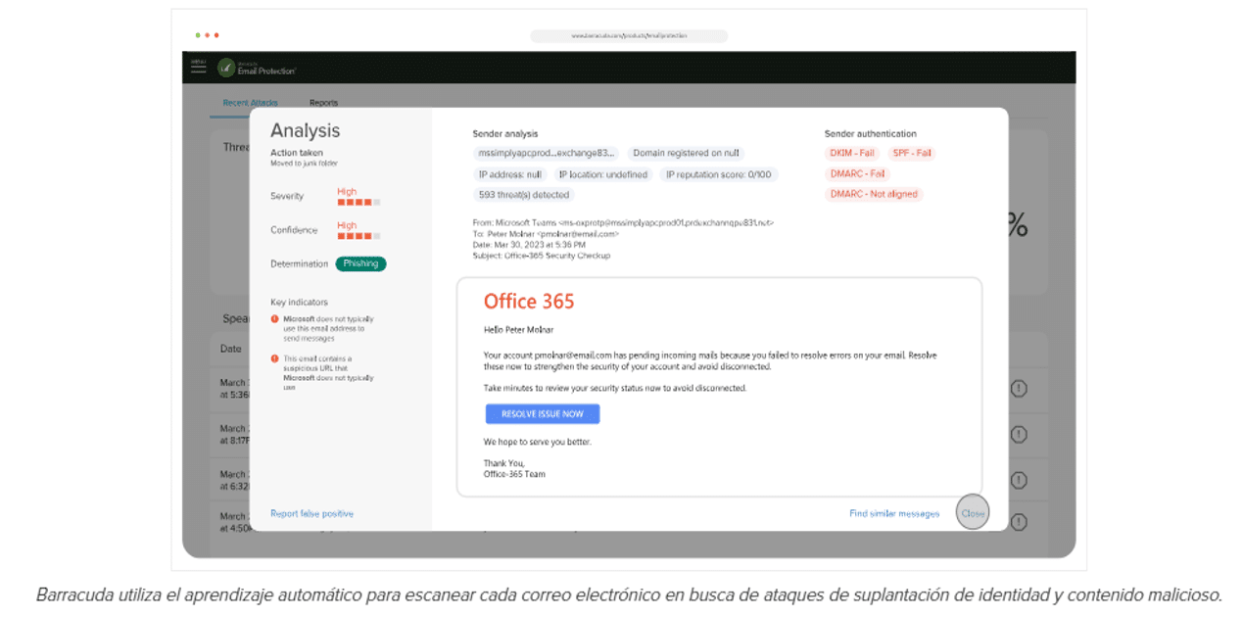
Task: Select the DMARC - Not aligned tag
Action: click(x=874, y=194)
